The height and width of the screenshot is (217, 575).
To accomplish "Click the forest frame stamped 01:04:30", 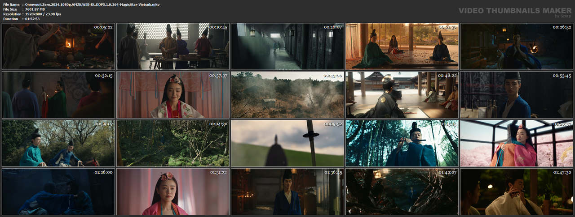I will pyautogui.click(x=173, y=143).
